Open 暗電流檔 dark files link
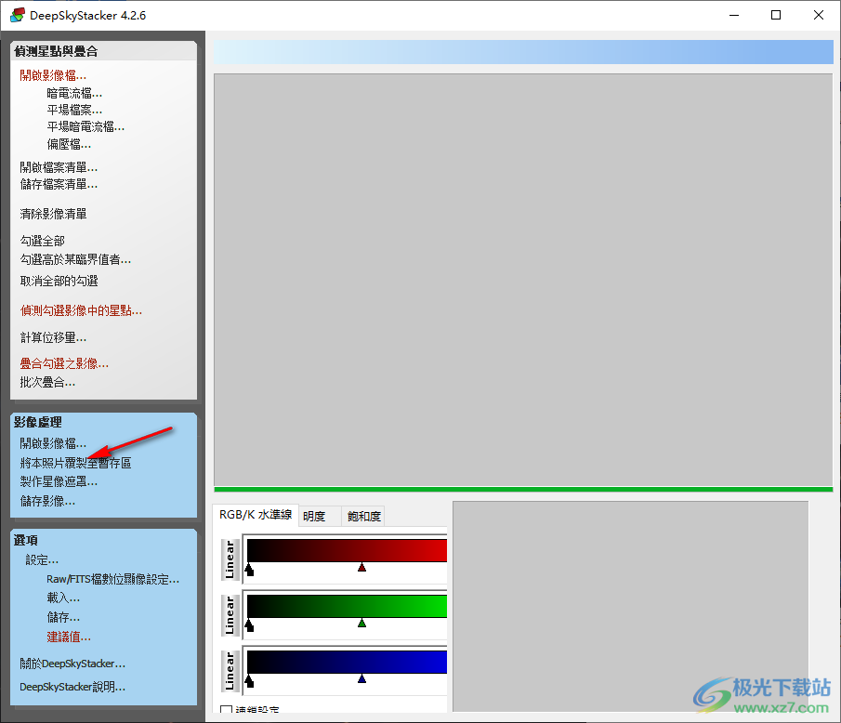Image resolution: width=841 pixels, height=723 pixels. click(74, 93)
